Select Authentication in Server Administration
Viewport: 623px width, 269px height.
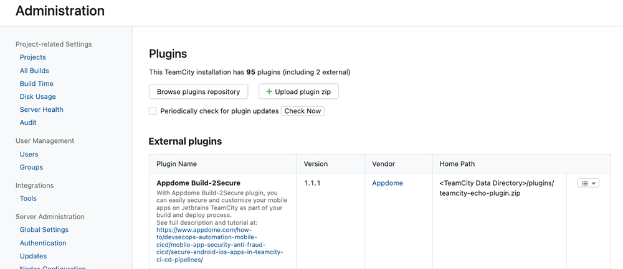coord(43,243)
